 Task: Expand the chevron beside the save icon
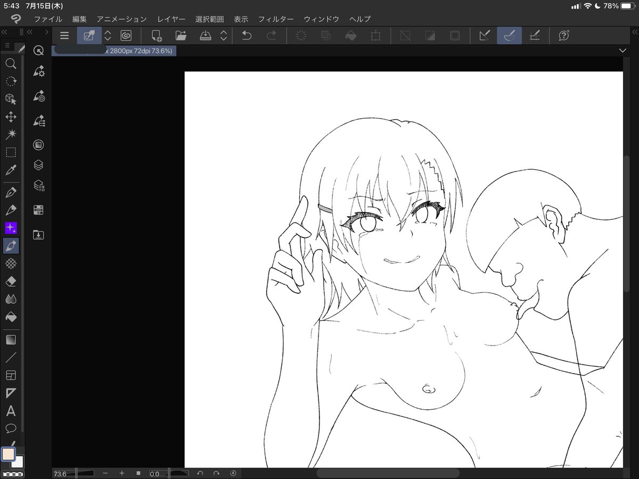click(x=224, y=36)
